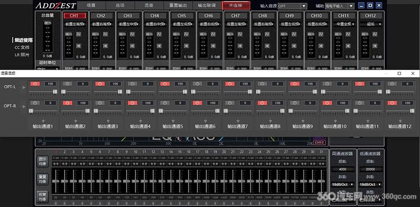420x207 pixels.
Task: Open the 输入音源 OPT dropdown
Action: pos(292,6)
